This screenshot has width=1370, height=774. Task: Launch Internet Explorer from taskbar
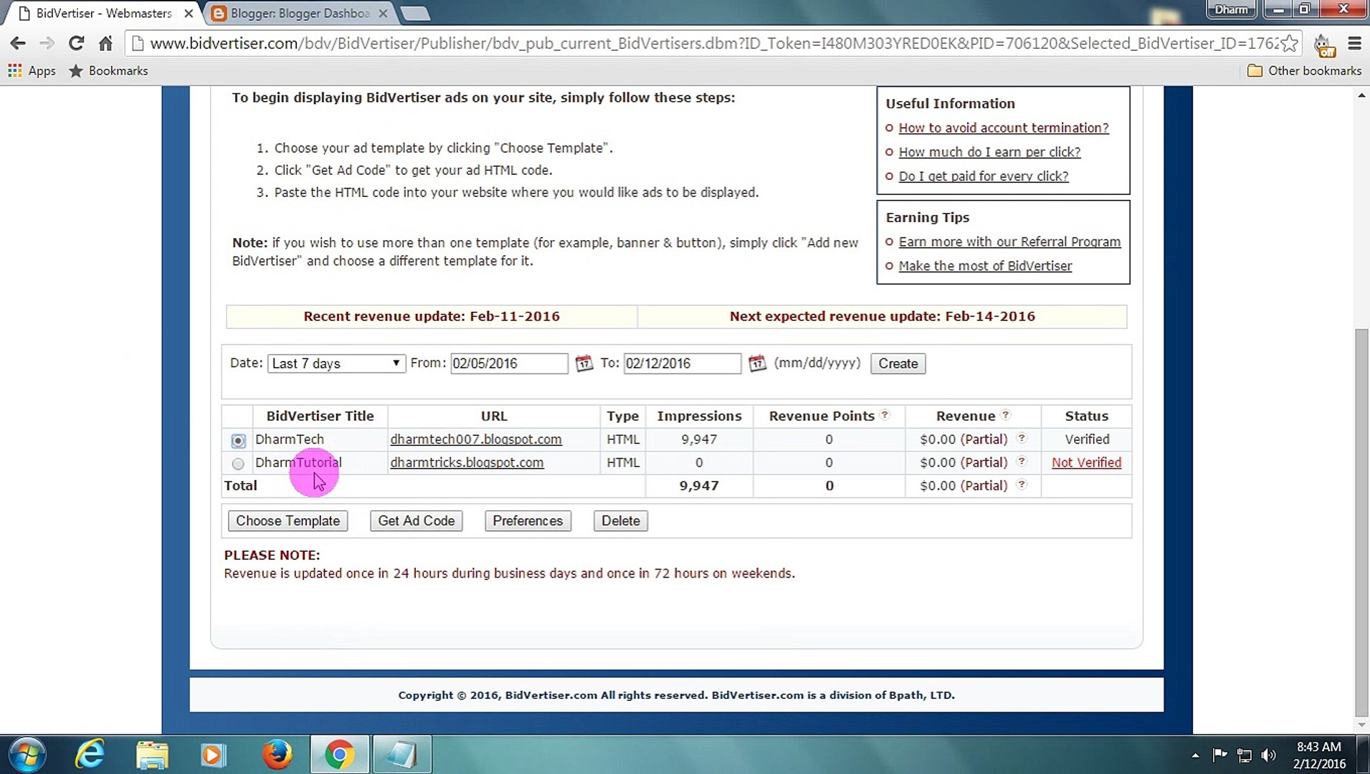(90, 755)
